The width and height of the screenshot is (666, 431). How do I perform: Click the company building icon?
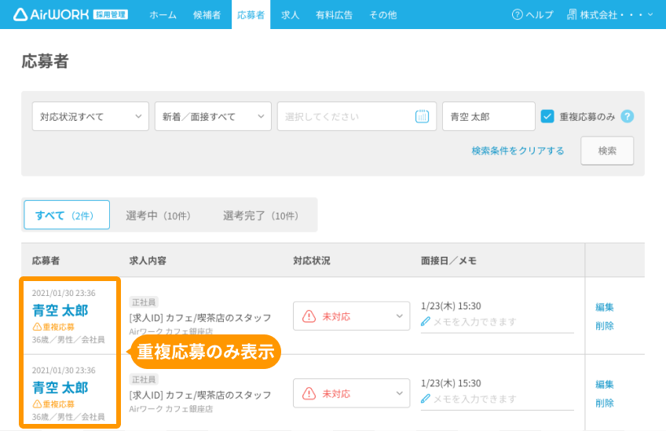572,14
